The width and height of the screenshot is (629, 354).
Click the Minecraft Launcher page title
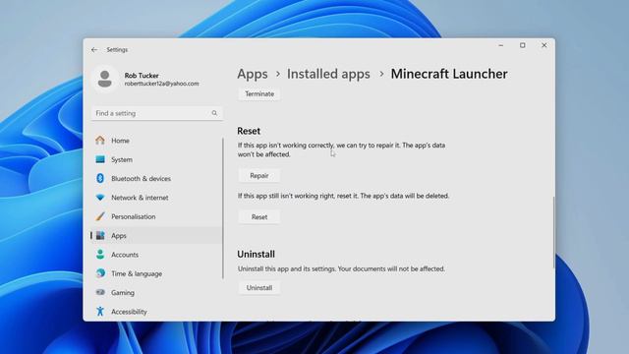pyautogui.click(x=449, y=74)
